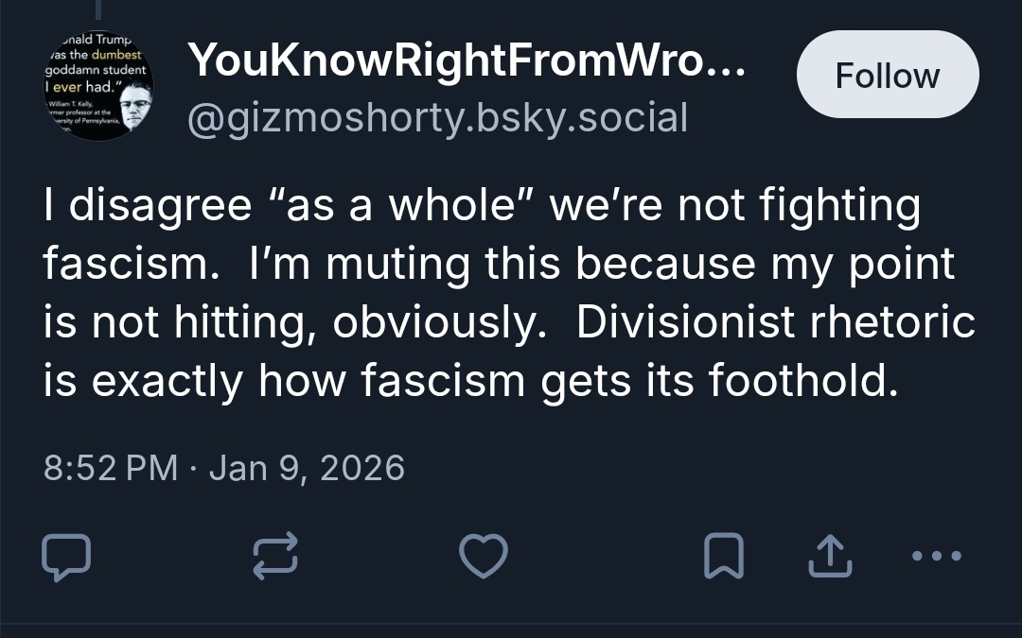Click the yellow "dumbest" word in the avatar
Screen dimensions: 1022x638
click(117, 55)
